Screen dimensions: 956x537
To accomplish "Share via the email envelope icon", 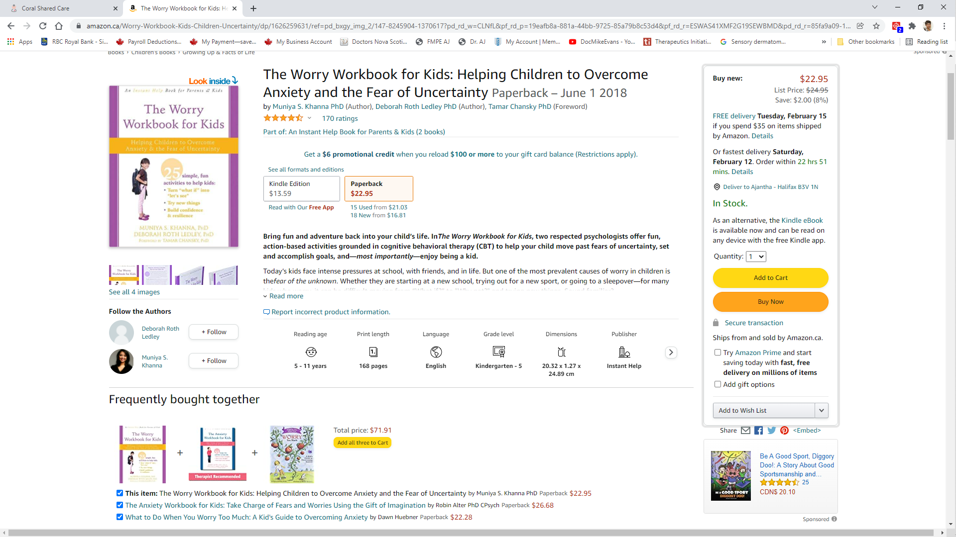I will (x=745, y=431).
